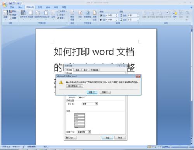Open the Orientation (纸张方向) ribbon button

click(x=38, y=15)
